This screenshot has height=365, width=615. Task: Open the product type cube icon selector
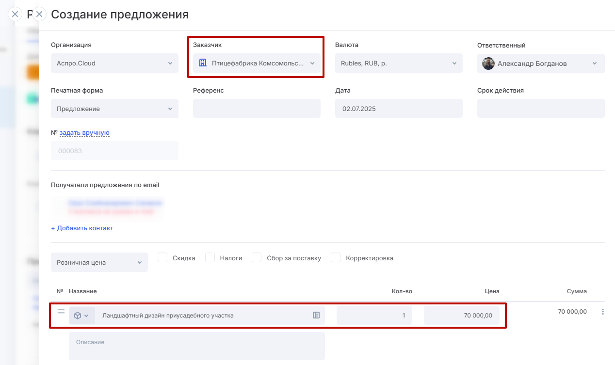[x=81, y=316]
